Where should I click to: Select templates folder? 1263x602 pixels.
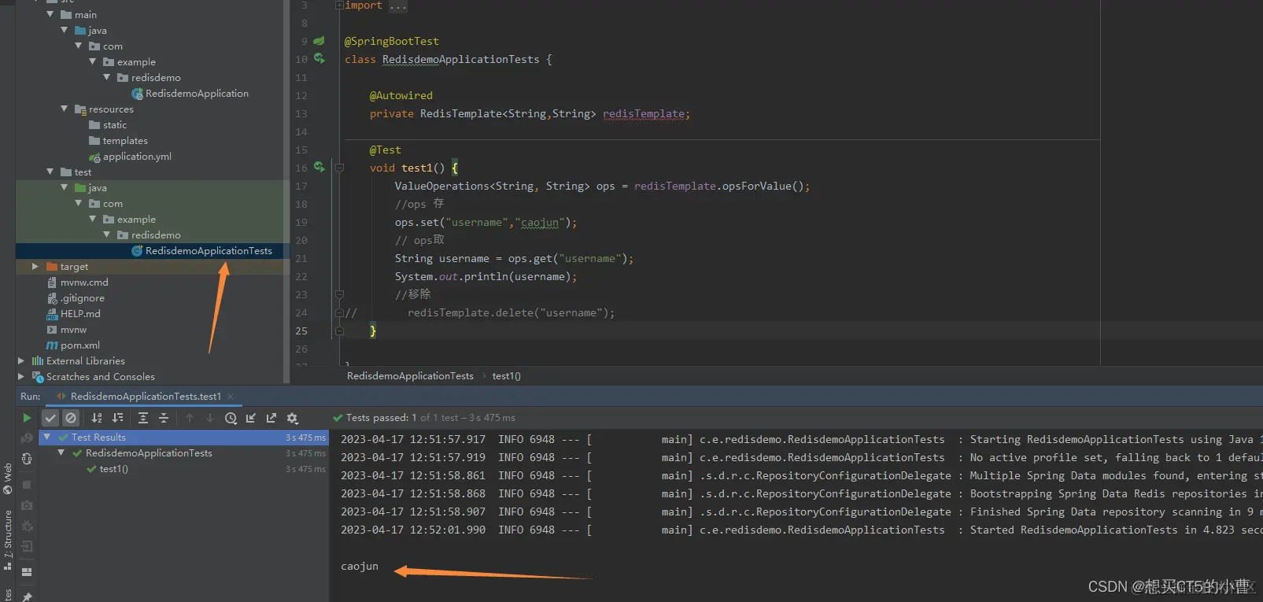point(125,141)
